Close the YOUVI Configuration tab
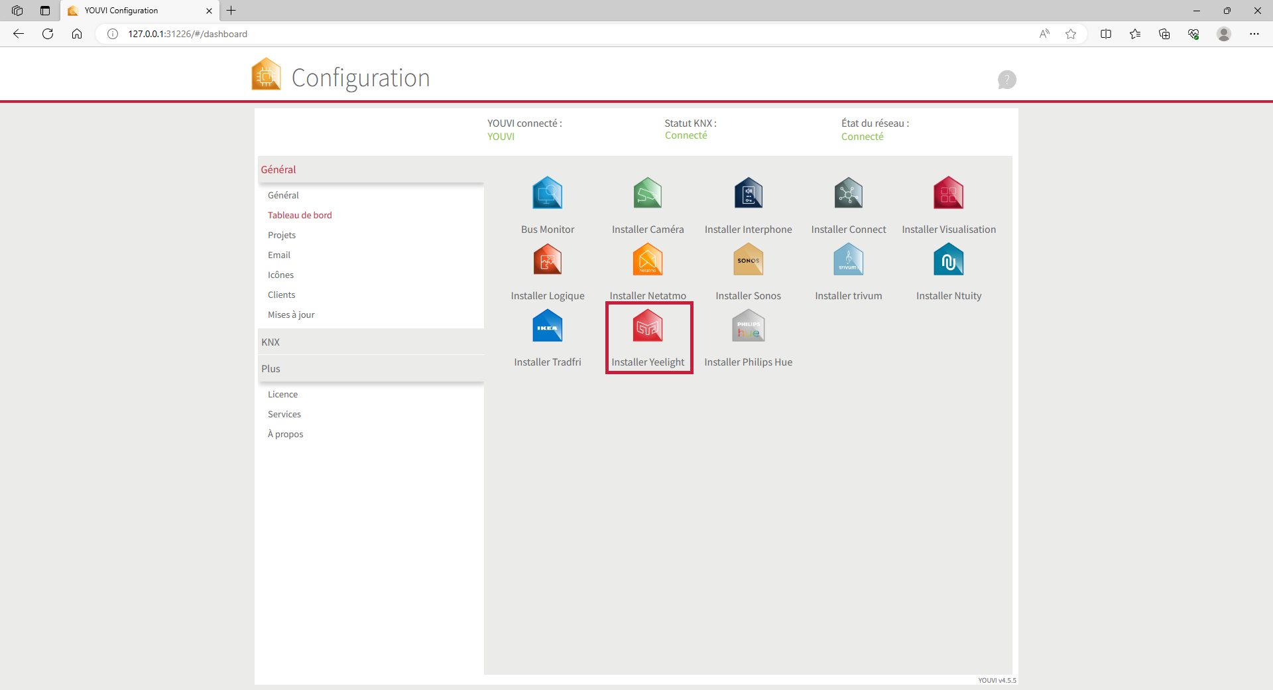Screen dimensions: 1273x690 click(x=209, y=11)
